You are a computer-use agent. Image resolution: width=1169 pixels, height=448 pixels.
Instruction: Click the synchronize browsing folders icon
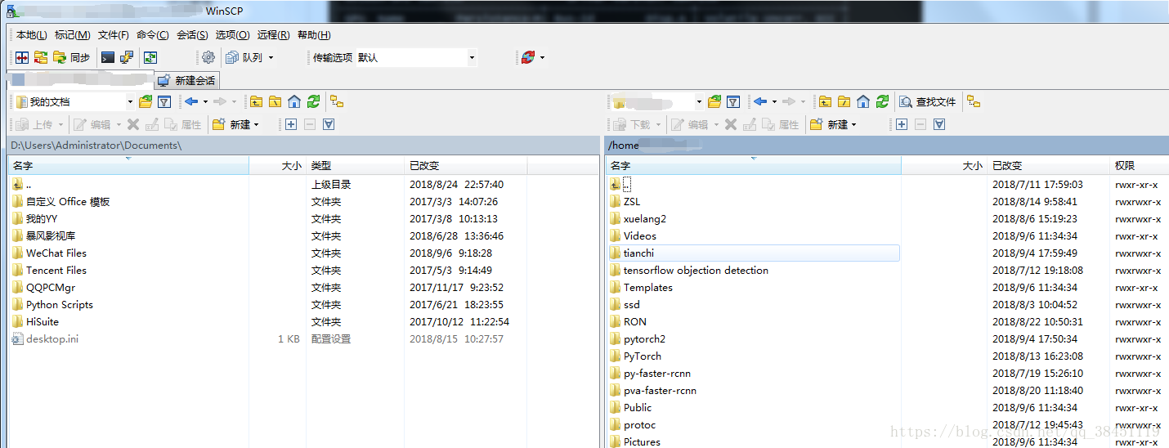click(41, 57)
